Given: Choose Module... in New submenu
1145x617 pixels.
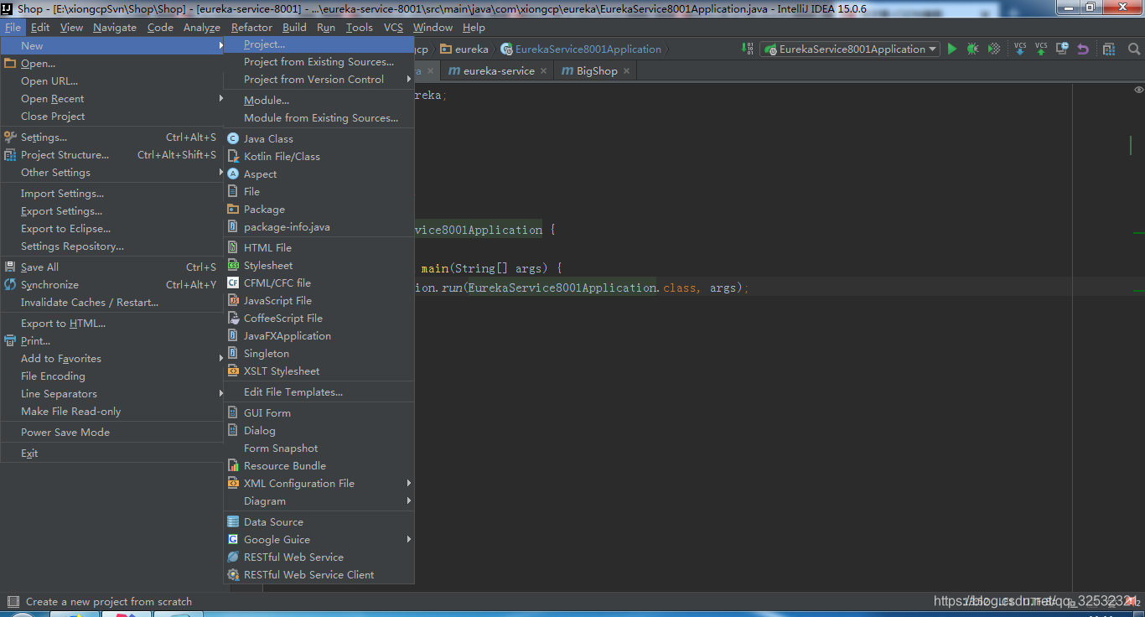Looking at the screenshot, I should (x=319, y=100).
